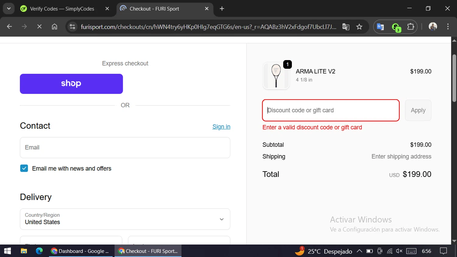Open Google Translate extension
This screenshot has height=257, width=457.
point(381,27)
